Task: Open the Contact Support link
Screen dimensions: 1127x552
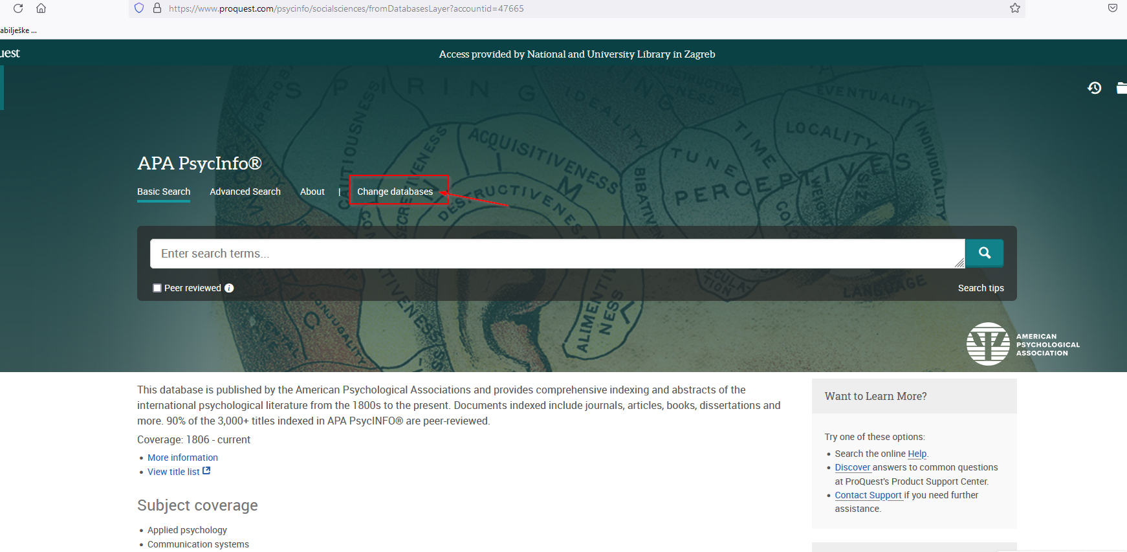Action: click(868, 495)
